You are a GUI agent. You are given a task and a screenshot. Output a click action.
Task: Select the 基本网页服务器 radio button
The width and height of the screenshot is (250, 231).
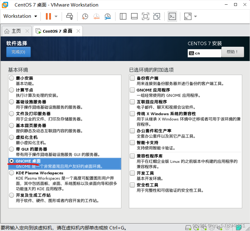(12, 125)
